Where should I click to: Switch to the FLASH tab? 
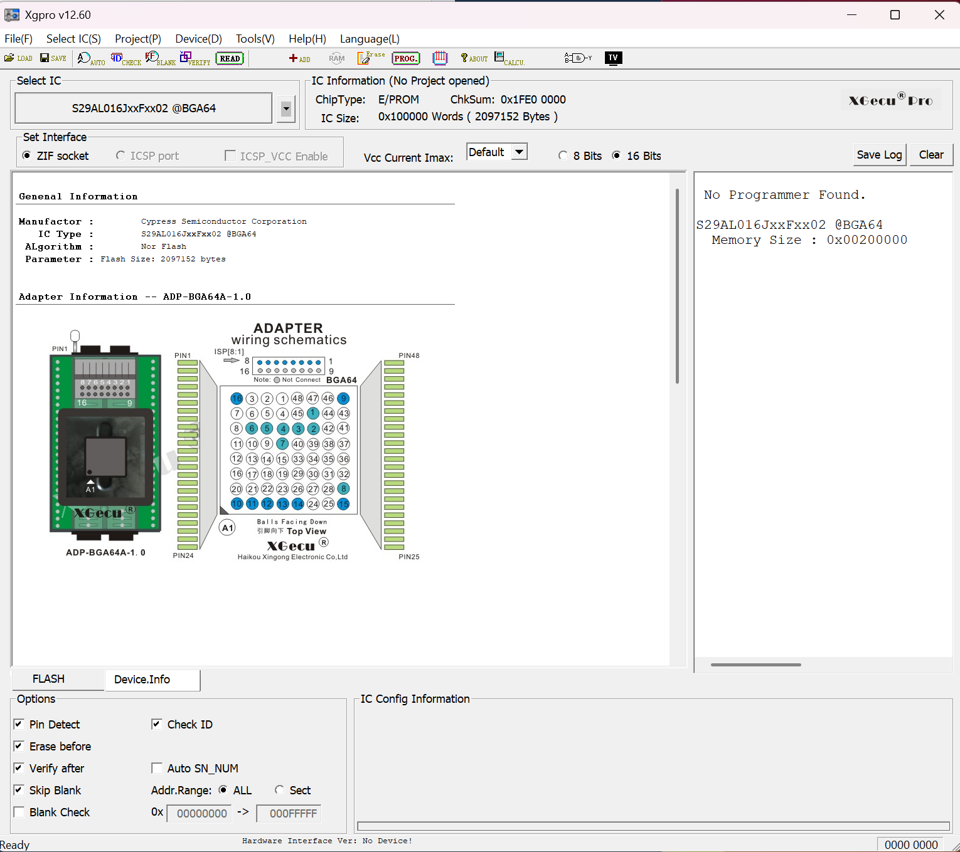coord(49,679)
